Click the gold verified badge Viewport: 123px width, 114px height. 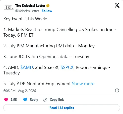click(48, 6)
